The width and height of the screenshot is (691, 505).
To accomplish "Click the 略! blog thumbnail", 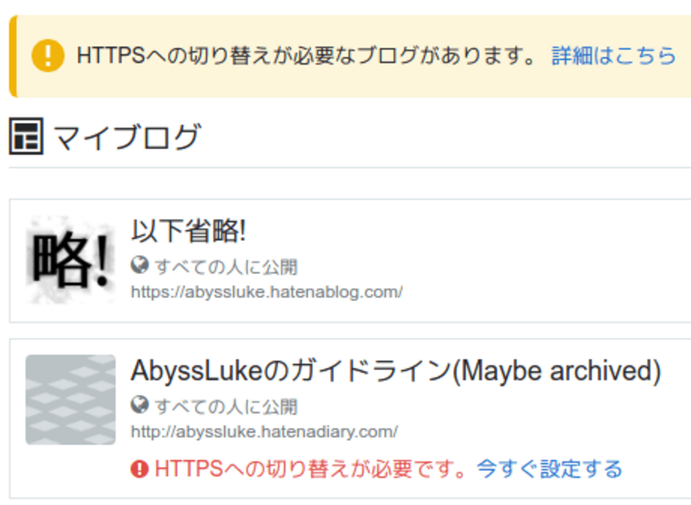I will tap(70, 260).
